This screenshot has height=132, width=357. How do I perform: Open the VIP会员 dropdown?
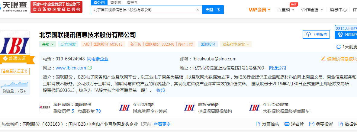coord(259,10)
